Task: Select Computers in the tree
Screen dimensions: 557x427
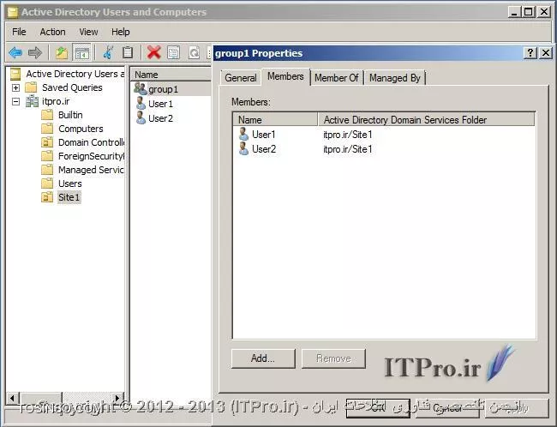Action: coord(81,129)
